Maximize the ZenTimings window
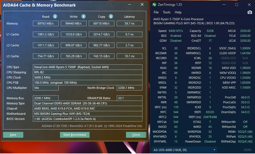Image resolution: width=255 pixels, height=154 pixels. pyautogui.click(x=237, y=5)
